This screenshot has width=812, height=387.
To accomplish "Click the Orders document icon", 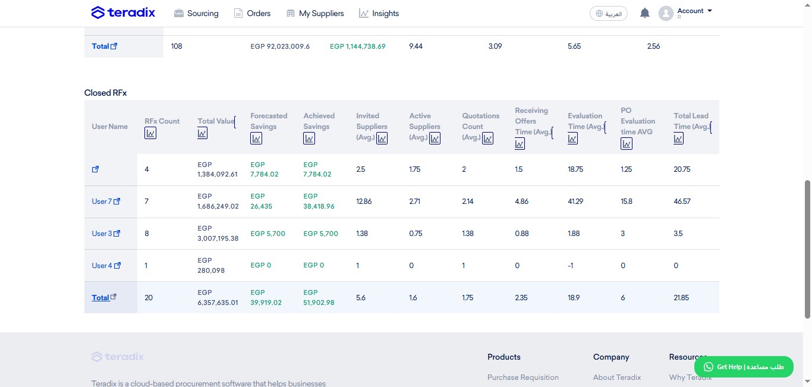I will (238, 13).
